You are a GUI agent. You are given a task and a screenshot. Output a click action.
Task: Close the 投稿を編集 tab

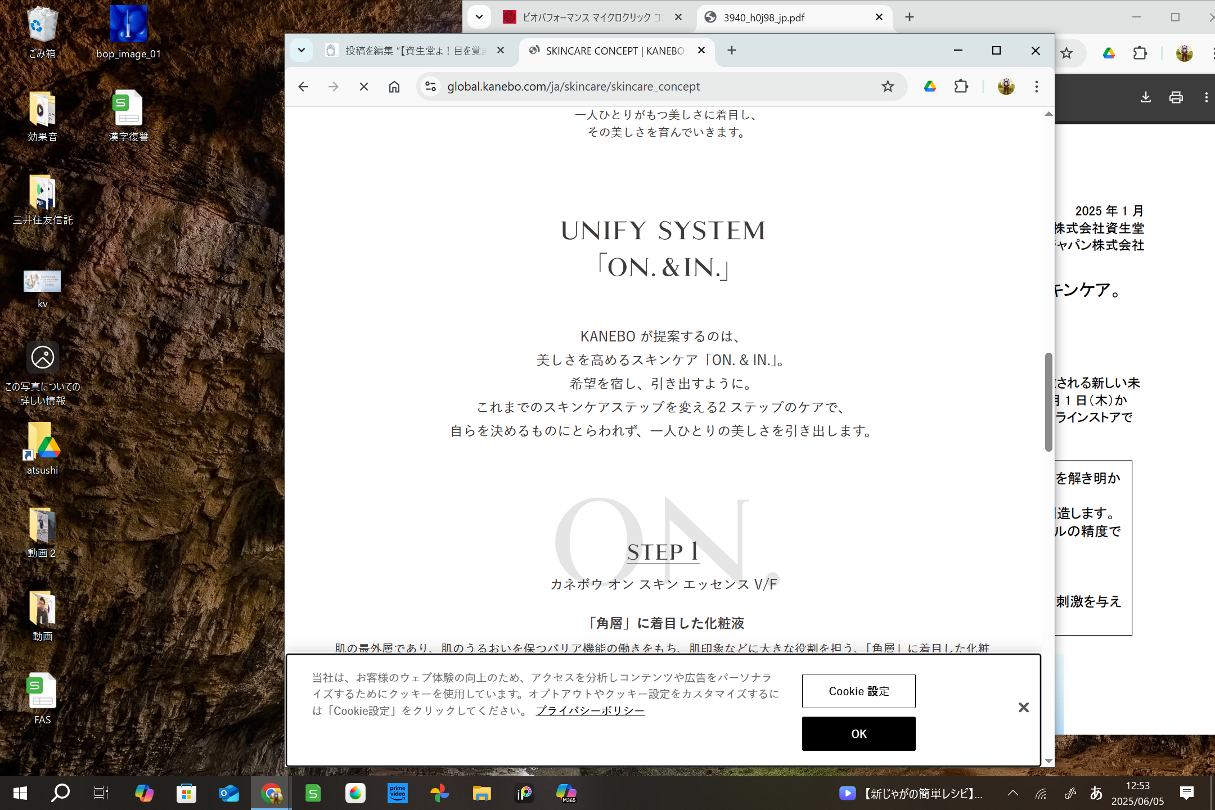pos(501,51)
